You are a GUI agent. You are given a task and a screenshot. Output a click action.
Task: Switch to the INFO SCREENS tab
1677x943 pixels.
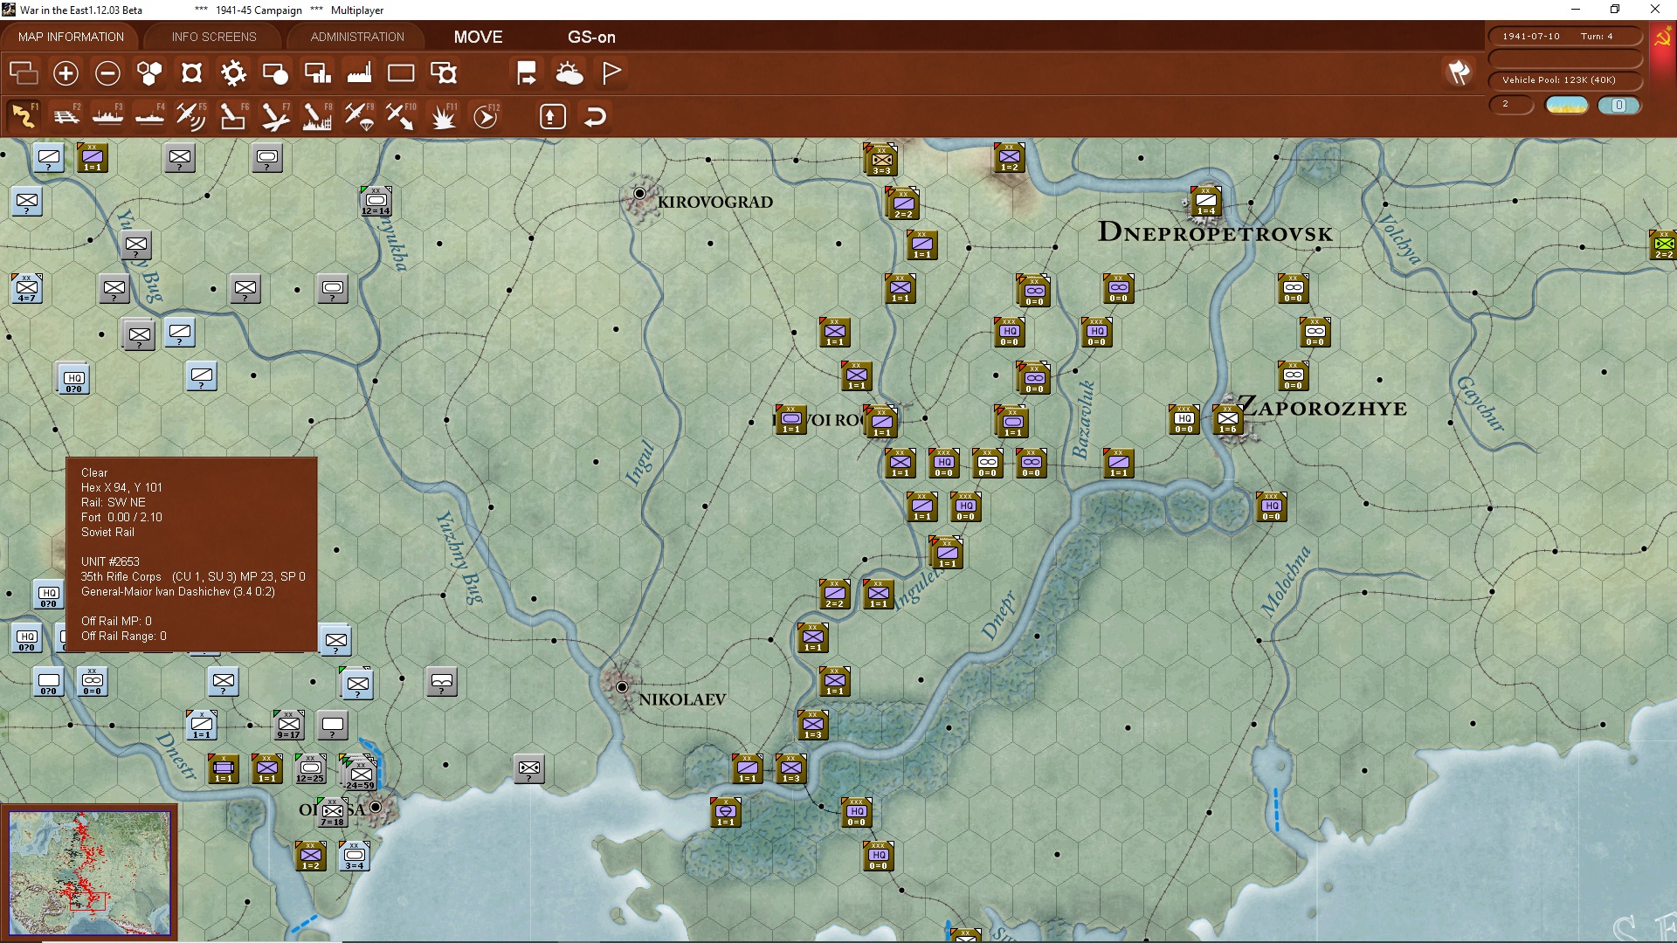point(214,37)
